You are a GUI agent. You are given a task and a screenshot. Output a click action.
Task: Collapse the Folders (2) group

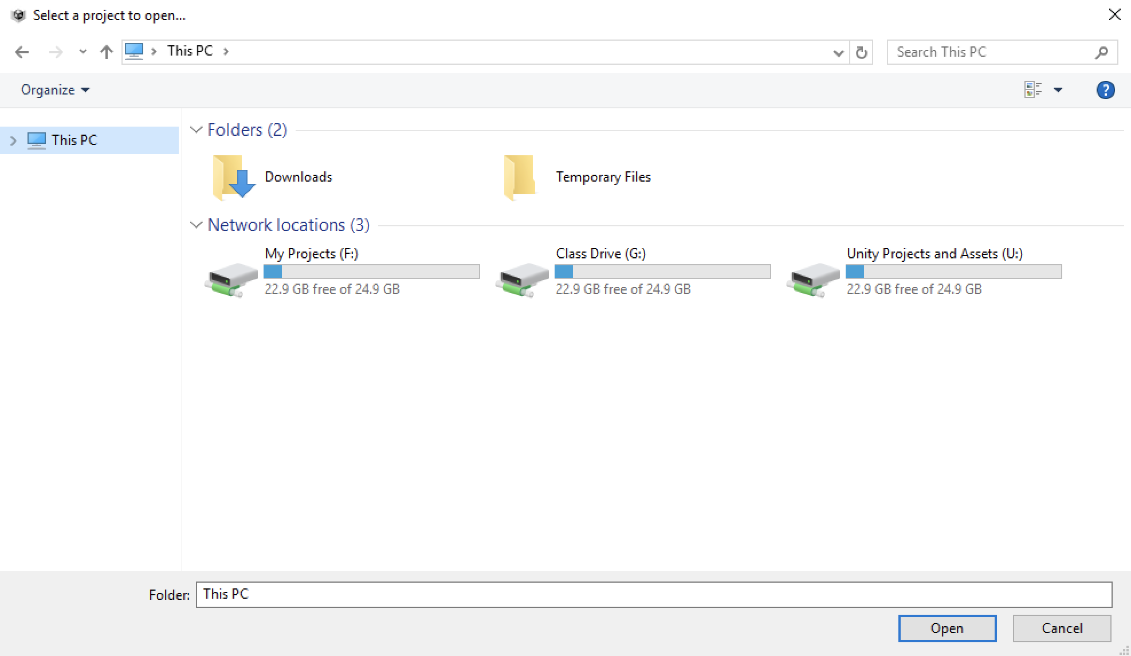point(196,130)
